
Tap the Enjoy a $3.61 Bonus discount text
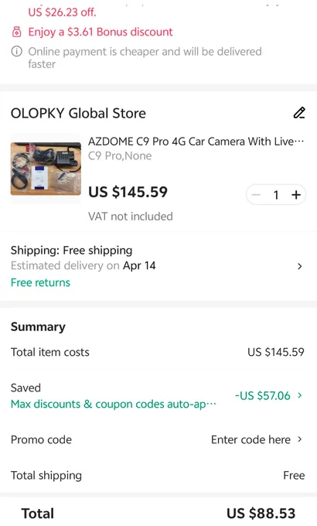point(101,32)
